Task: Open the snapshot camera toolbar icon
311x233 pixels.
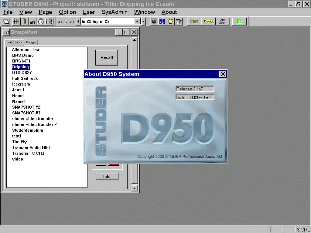Action: [33, 22]
